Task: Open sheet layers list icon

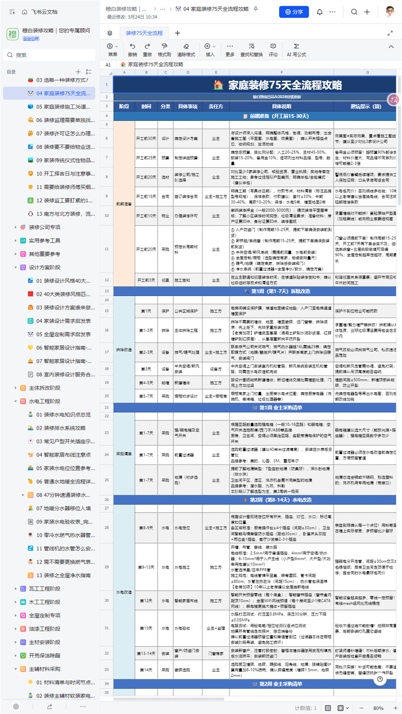Action: coord(110,33)
